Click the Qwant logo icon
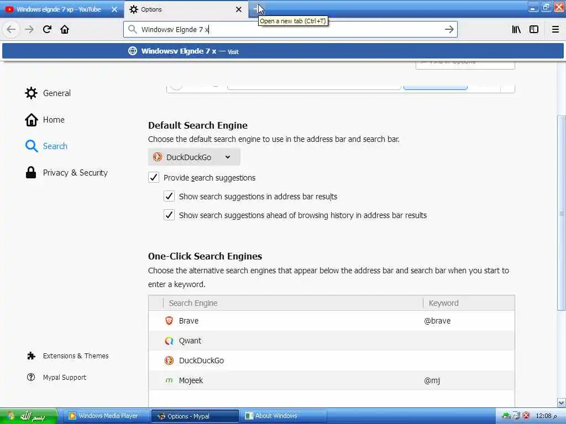 pyautogui.click(x=169, y=340)
